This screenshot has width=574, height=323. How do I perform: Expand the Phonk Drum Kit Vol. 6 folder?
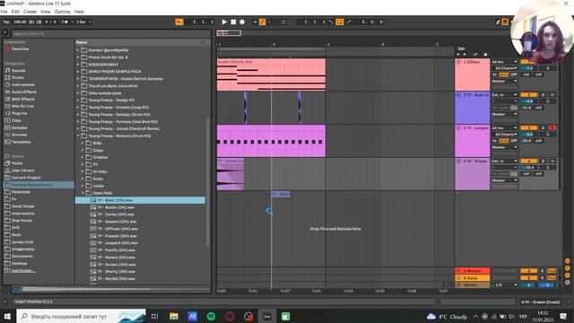(78, 57)
